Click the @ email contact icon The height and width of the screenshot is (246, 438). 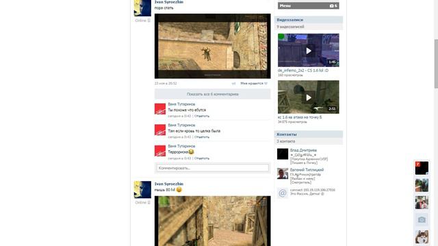(x=283, y=193)
